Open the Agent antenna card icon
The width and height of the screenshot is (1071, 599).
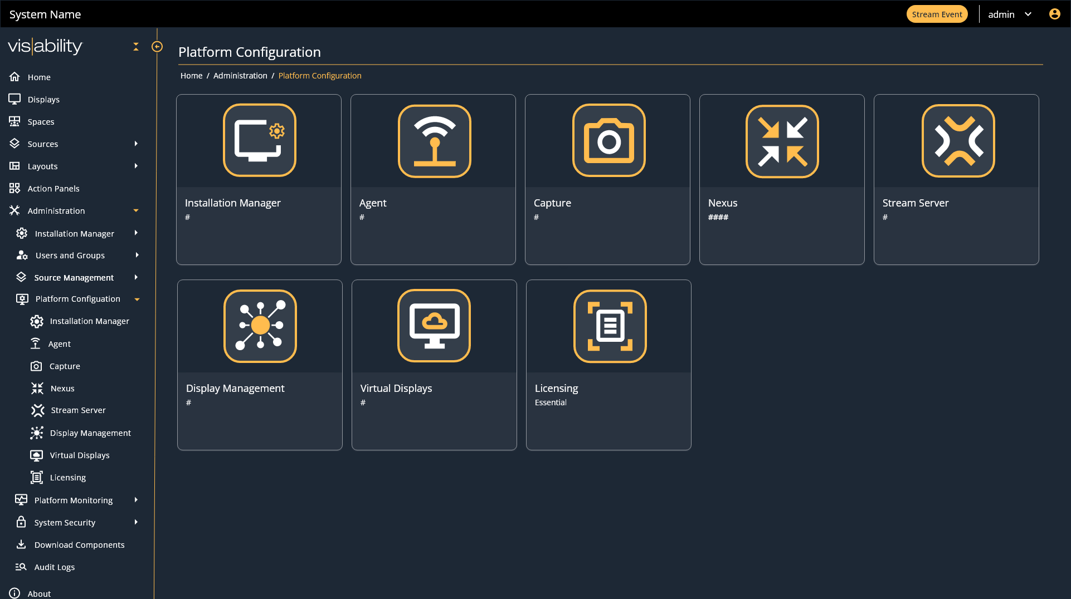point(434,141)
